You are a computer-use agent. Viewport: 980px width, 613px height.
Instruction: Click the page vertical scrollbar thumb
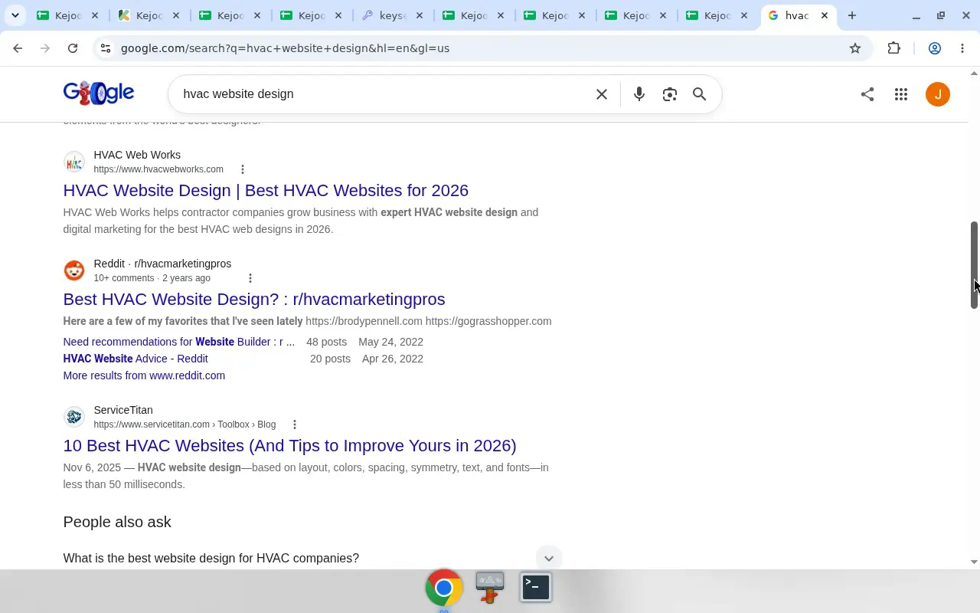tap(974, 265)
